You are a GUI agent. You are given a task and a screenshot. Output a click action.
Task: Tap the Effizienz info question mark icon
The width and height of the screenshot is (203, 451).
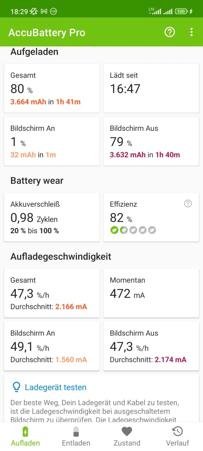coord(188,204)
